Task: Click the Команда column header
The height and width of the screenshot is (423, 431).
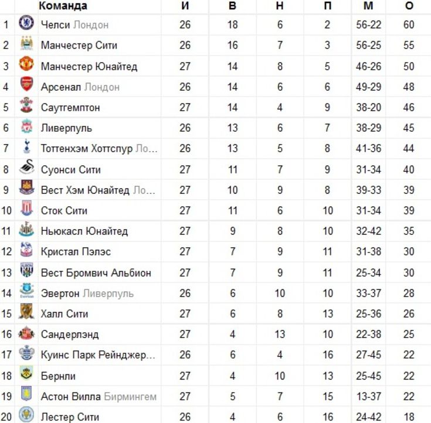Action: click(63, 6)
